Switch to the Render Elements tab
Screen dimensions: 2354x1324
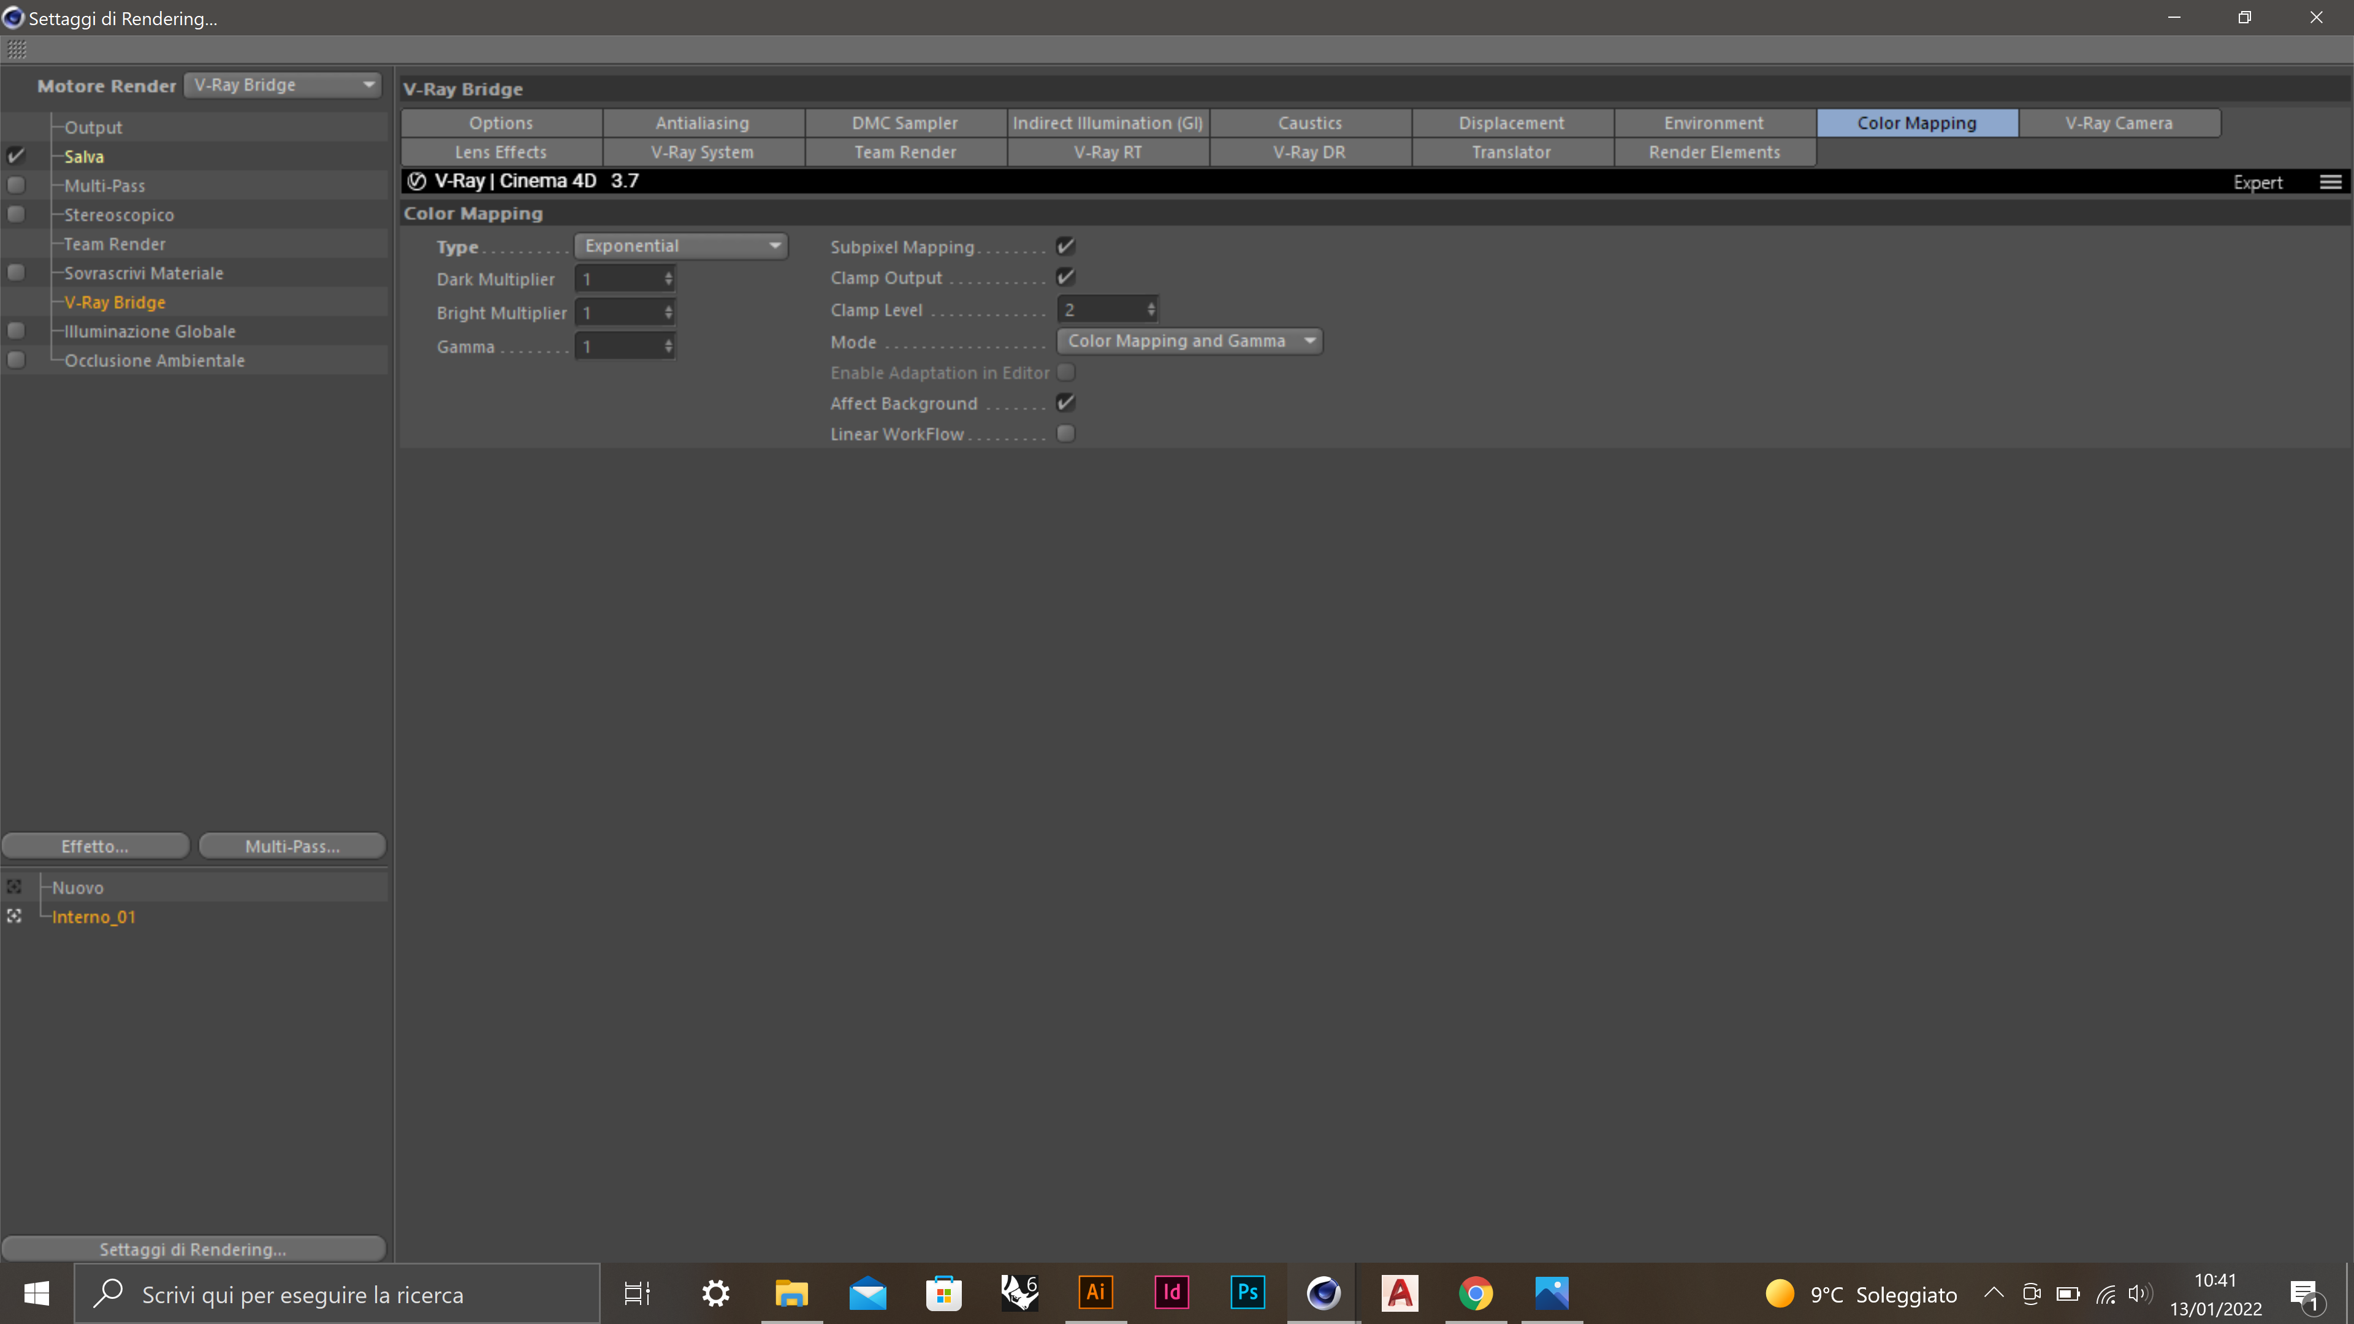[1713, 151]
